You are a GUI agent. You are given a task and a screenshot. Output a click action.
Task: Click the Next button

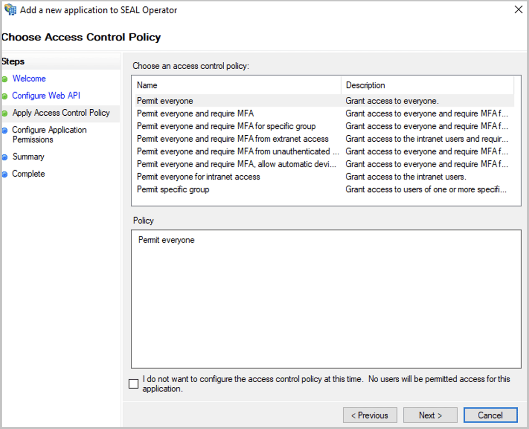[429, 415]
